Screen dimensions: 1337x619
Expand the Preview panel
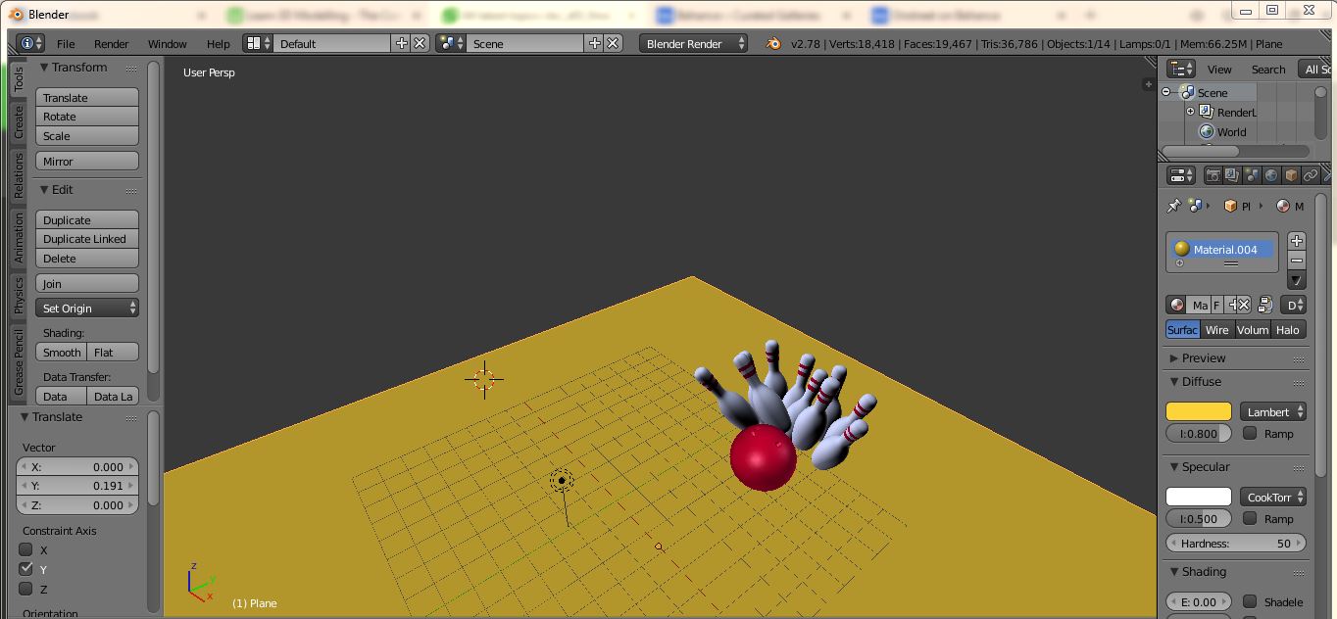(x=1203, y=358)
